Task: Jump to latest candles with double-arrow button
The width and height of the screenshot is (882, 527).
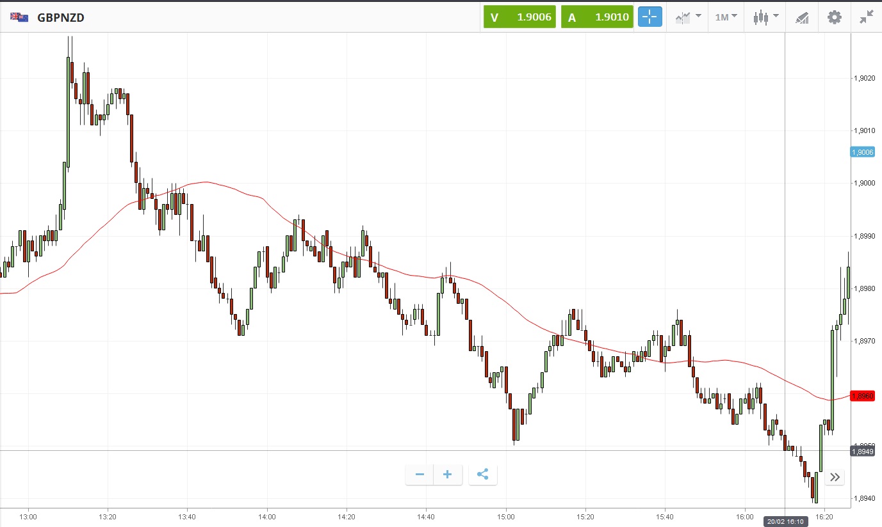Action: (835, 477)
